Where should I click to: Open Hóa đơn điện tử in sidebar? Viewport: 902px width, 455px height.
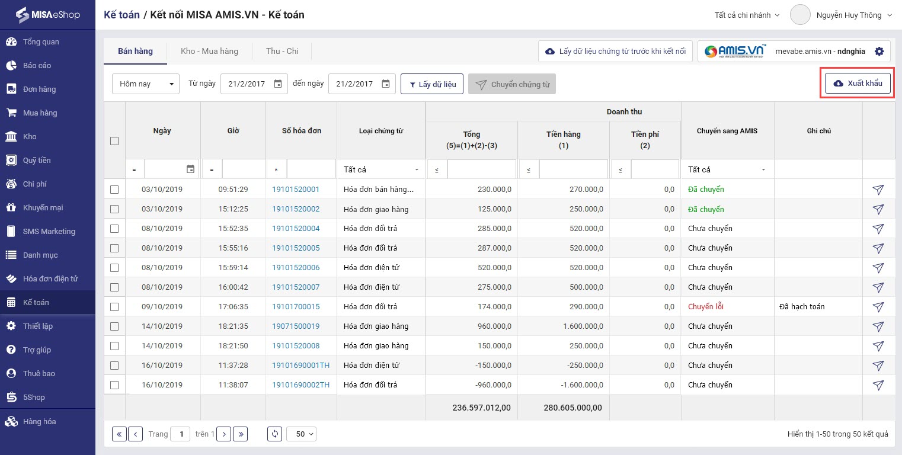pos(50,279)
